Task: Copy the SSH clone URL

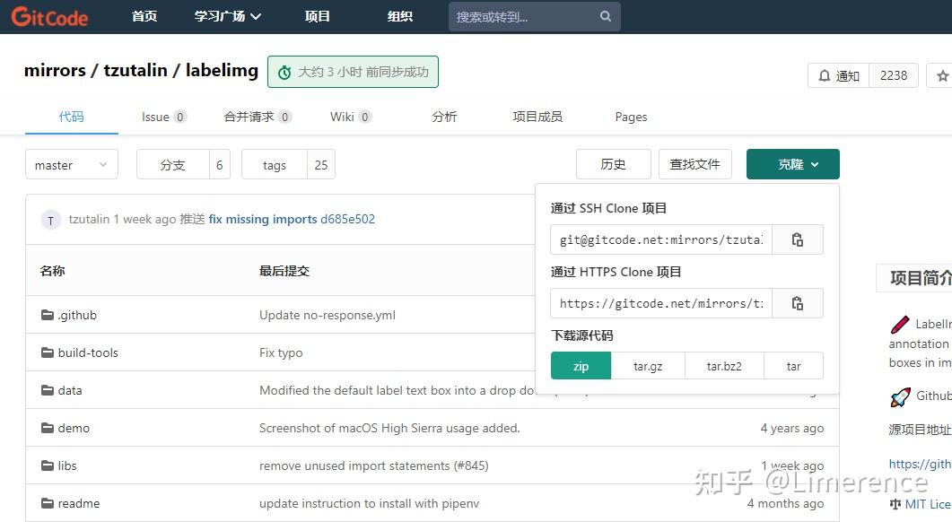Action: tap(797, 239)
